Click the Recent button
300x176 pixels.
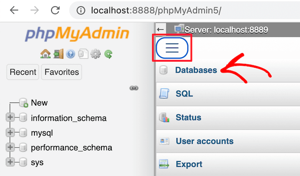[x=23, y=72]
